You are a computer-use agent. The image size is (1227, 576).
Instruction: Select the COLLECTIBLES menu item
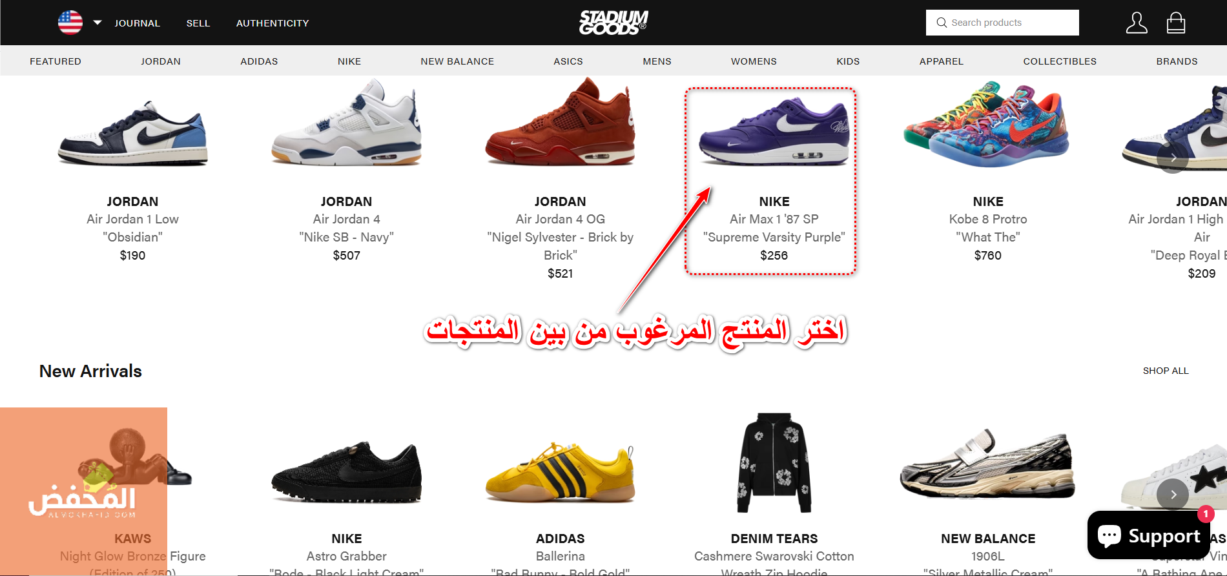(1060, 61)
